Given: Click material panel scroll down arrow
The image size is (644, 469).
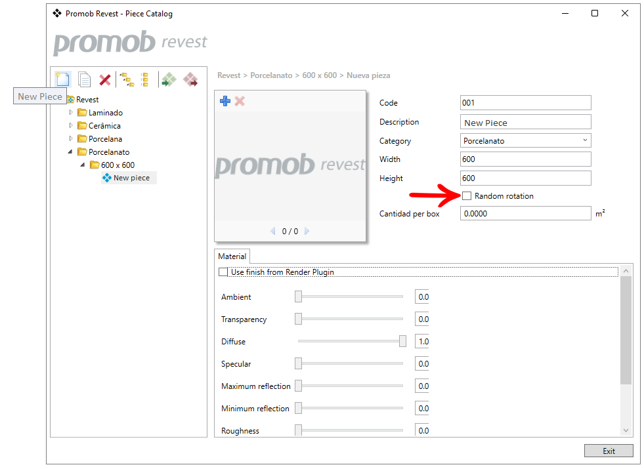Looking at the screenshot, I should pyautogui.click(x=626, y=430).
